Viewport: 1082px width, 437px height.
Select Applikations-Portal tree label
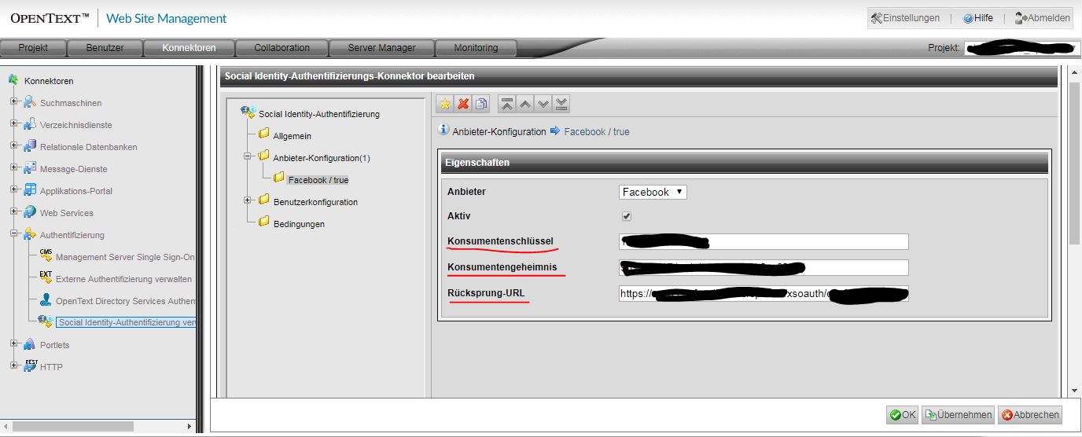tap(76, 191)
